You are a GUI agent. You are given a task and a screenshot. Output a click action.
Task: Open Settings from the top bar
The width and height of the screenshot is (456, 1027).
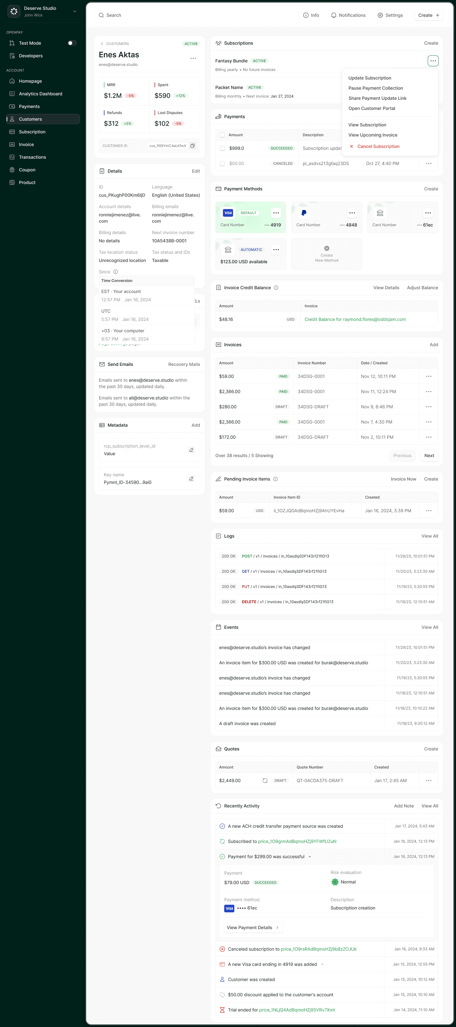[390, 15]
